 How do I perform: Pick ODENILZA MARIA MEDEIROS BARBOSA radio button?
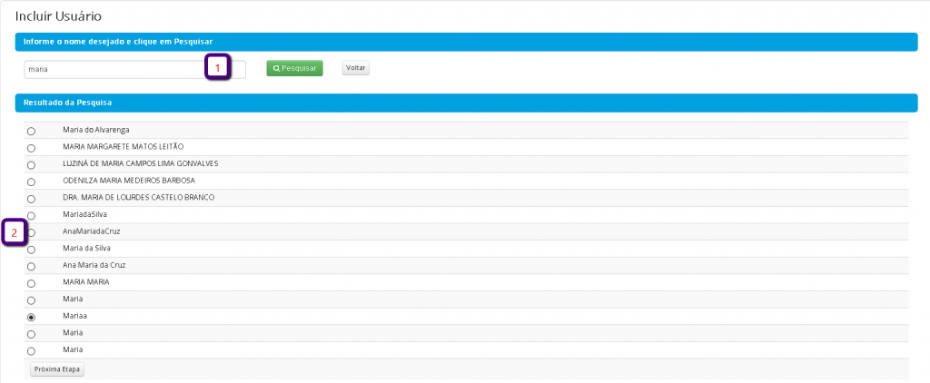[31, 182]
